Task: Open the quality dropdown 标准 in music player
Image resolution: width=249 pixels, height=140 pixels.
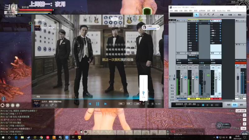Action: (129, 104)
